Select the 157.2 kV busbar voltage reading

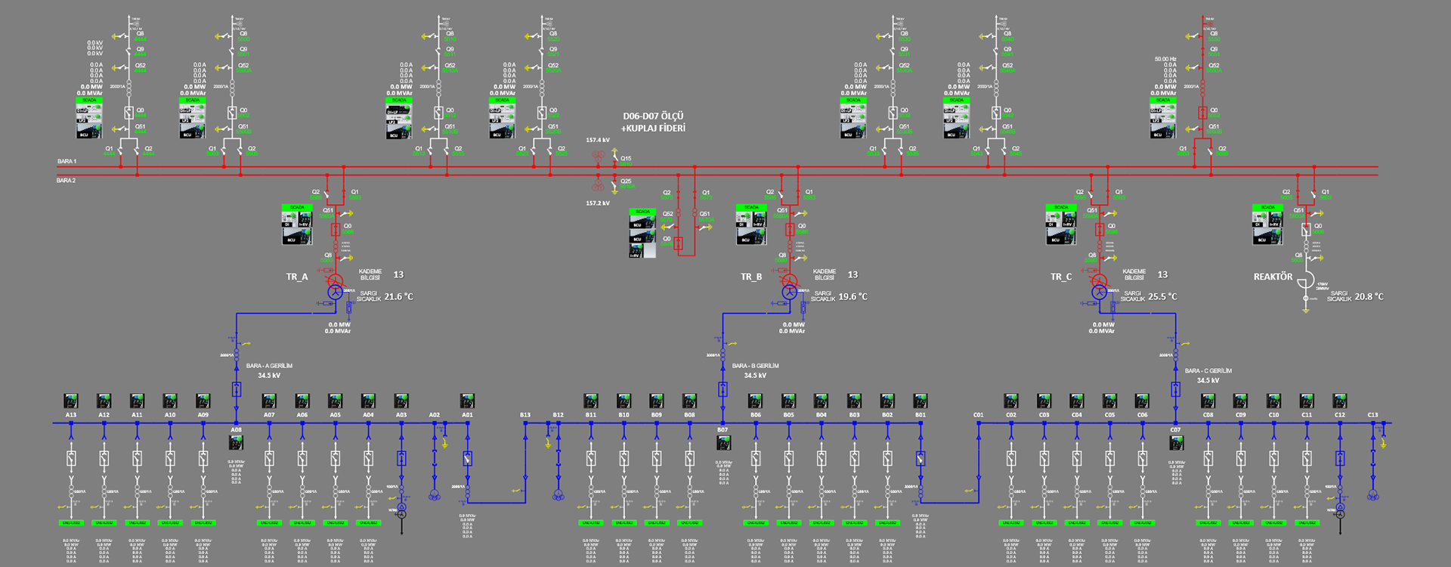(598, 203)
